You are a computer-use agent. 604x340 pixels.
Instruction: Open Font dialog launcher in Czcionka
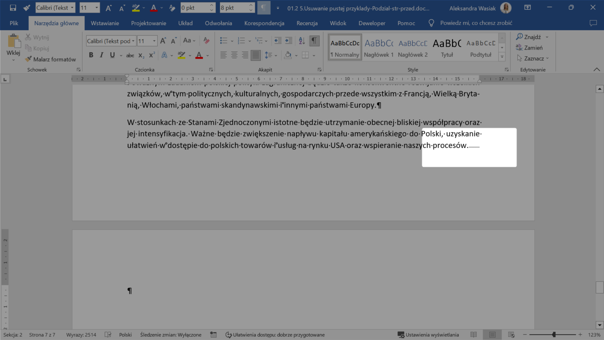[x=211, y=70]
